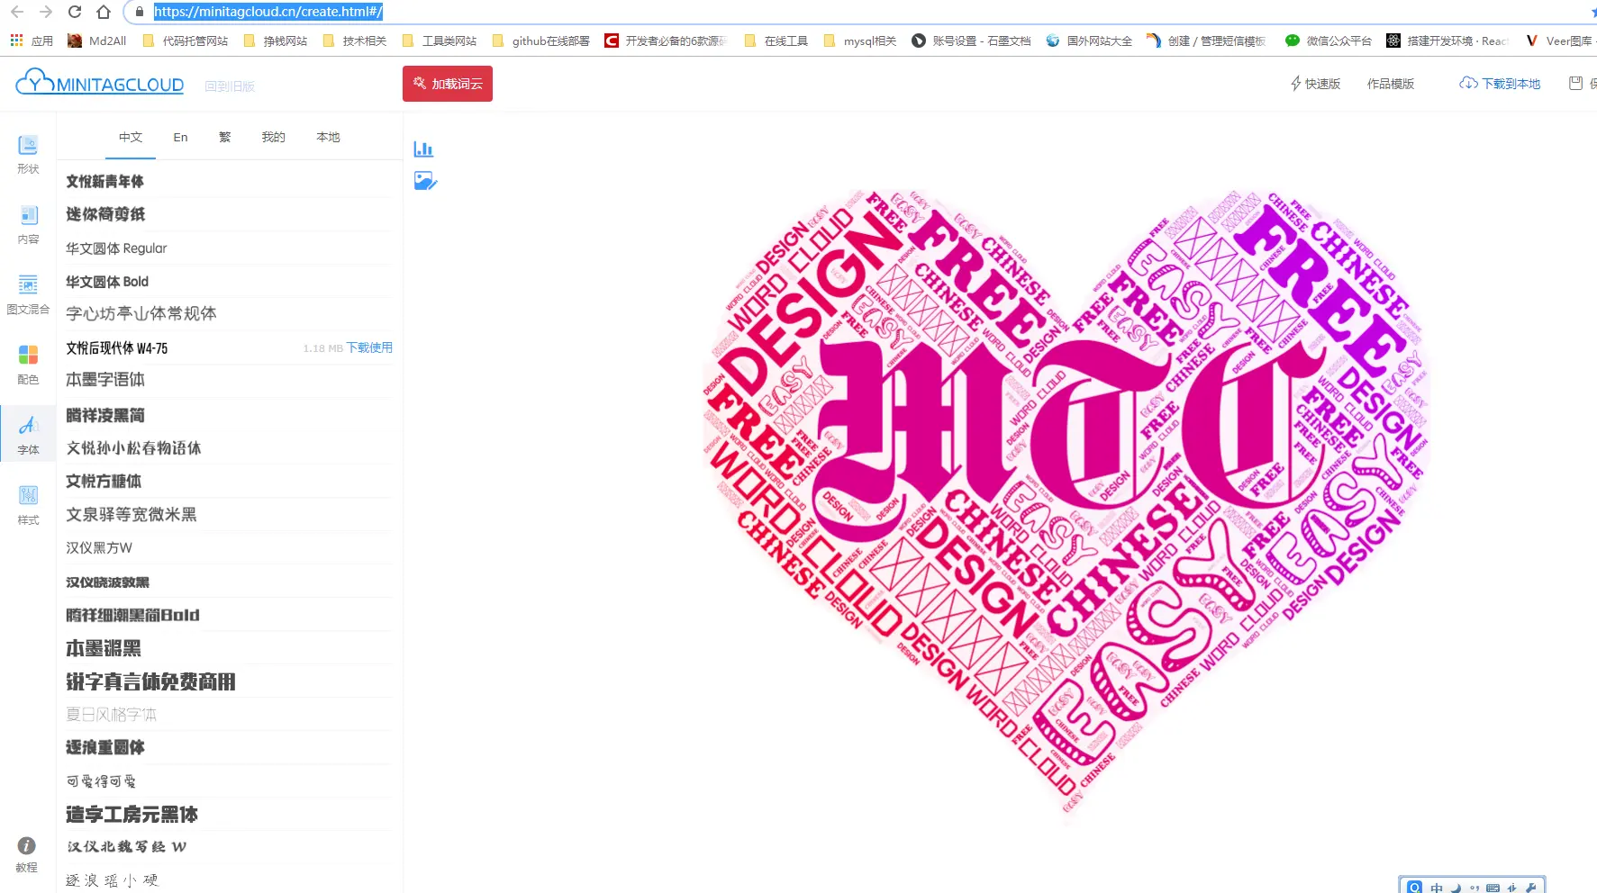
Task: Click the MINITAGCLOUD logo
Action: (x=100, y=84)
